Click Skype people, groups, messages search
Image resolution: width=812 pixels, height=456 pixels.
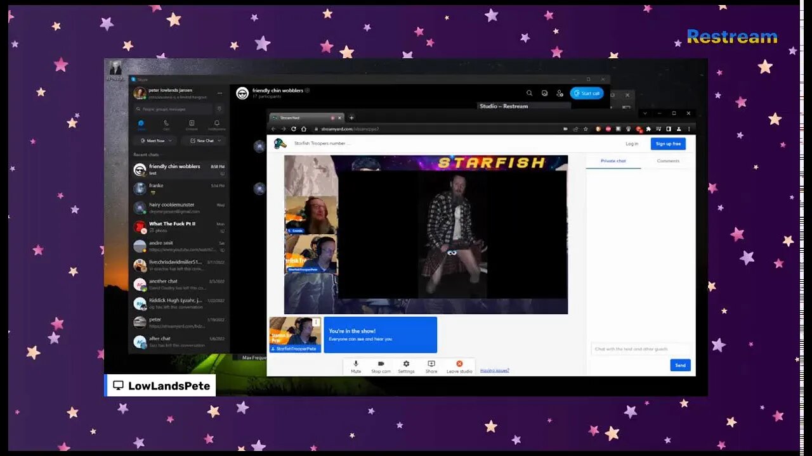[x=173, y=109]
